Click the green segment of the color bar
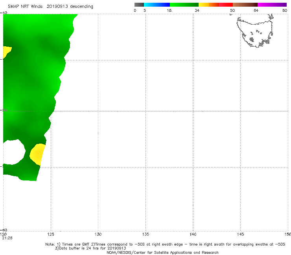Image resolution: width=291 pixels, height=255 pixels. pos(184,5)
